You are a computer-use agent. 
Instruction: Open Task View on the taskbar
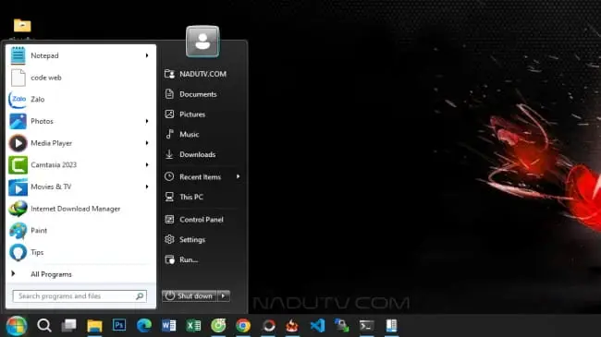tap(69, 326)
